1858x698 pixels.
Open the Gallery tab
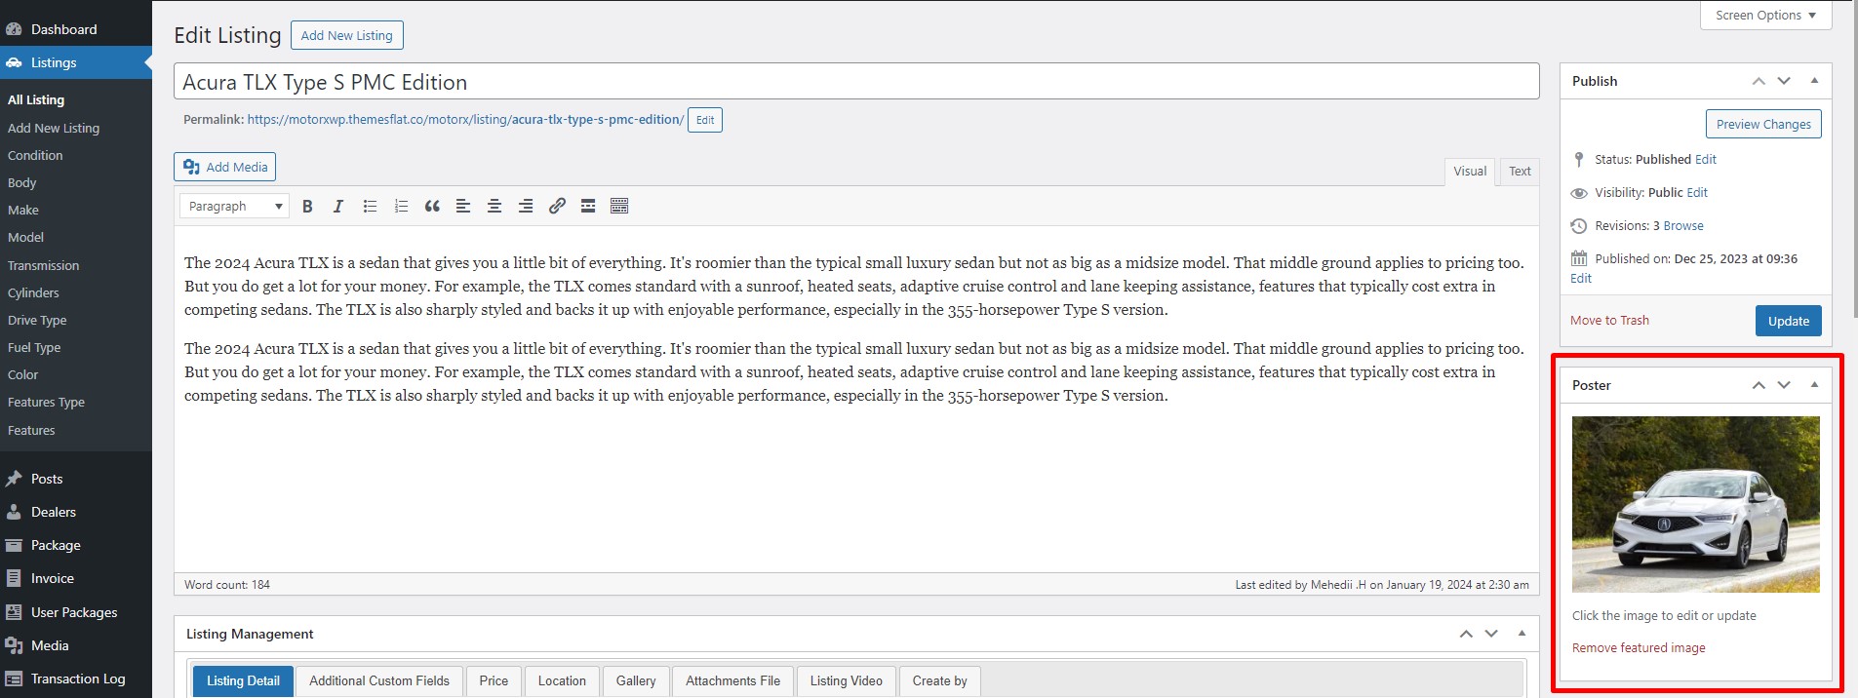(x=636, y=680)
